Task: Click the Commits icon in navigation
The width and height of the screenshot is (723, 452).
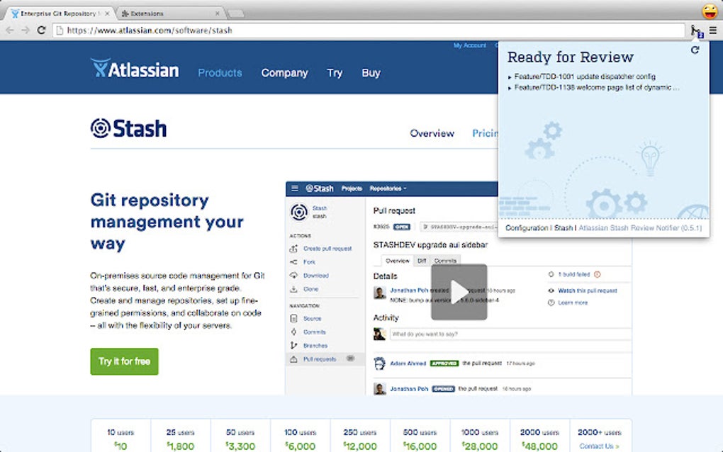Action: click(x=293, y=332)
